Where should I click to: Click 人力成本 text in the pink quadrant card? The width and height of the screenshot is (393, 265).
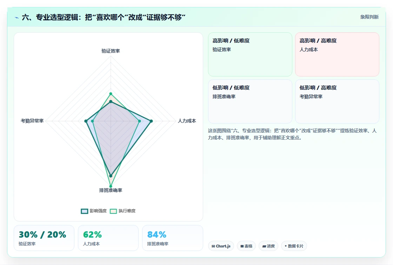coord(308,49)
